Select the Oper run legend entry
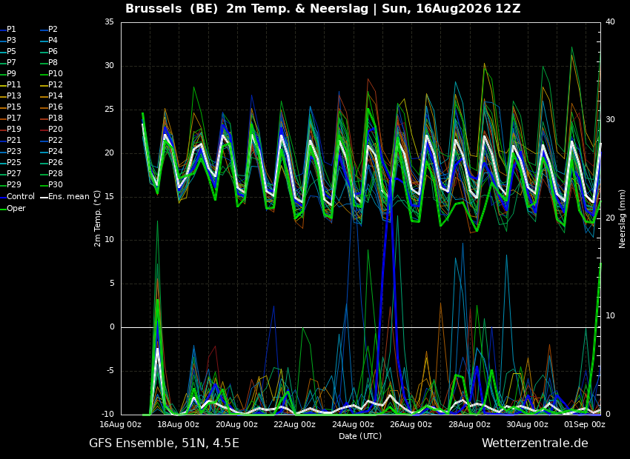Screen dimensions: 630x459 click(x=13, y=208)
